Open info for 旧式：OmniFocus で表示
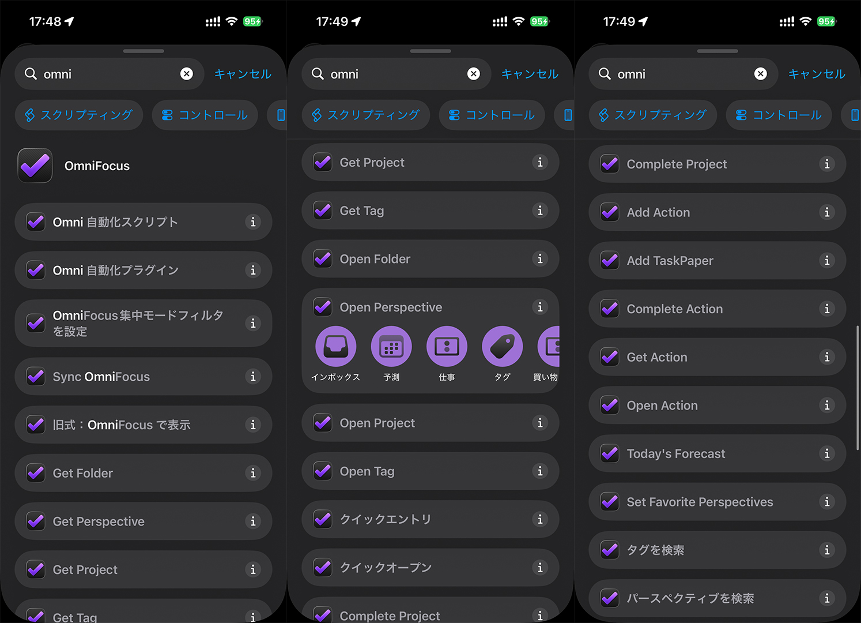 pos(253,425)
